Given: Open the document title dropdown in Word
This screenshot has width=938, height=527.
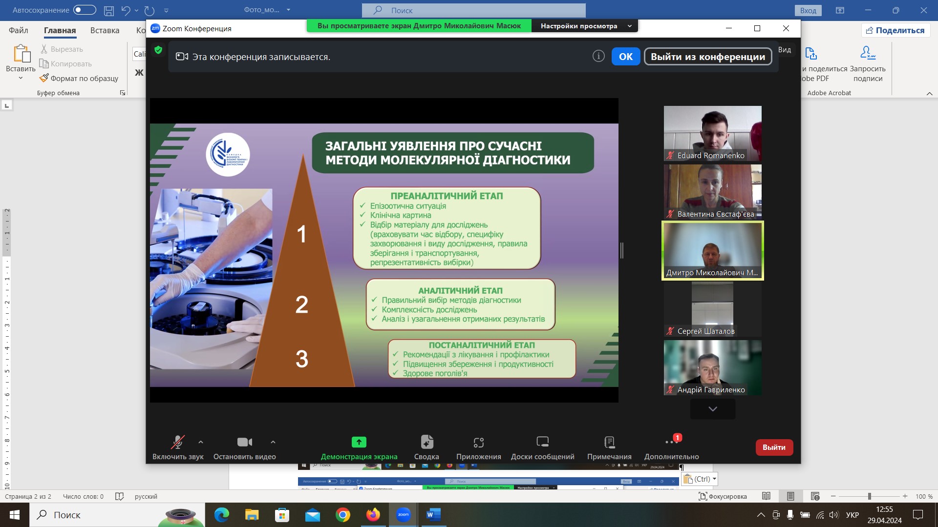Looking at the screenshot, I should 288,10.
